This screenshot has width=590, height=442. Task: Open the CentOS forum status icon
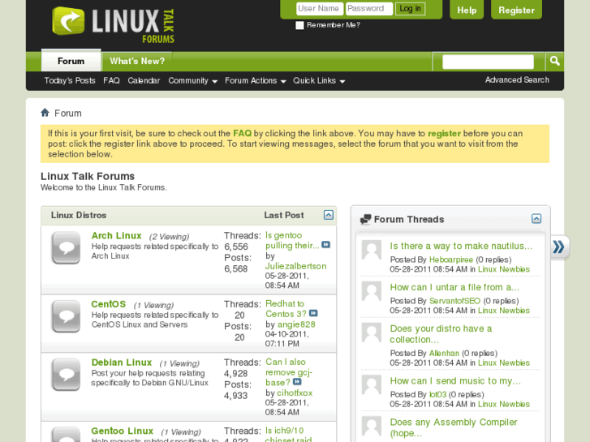(x=67, y=316)
